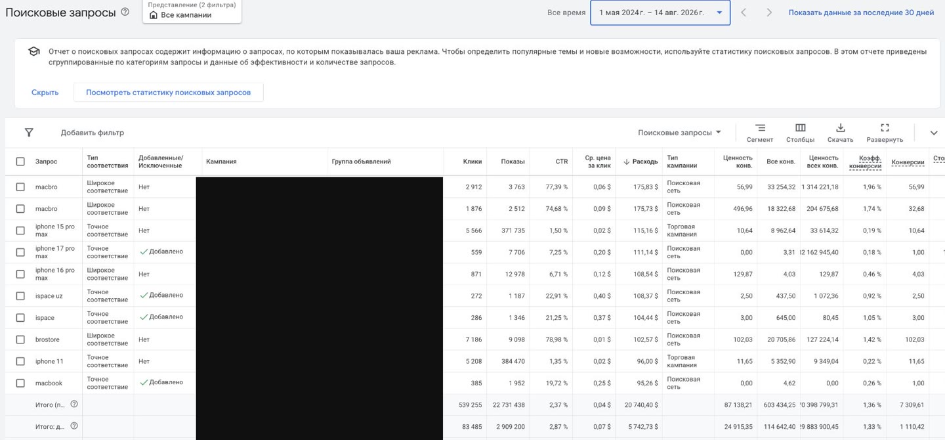This screenshot has height=440, width=945.
Task: Open the Все кампании view selector
Action: (x=192, y=11)
